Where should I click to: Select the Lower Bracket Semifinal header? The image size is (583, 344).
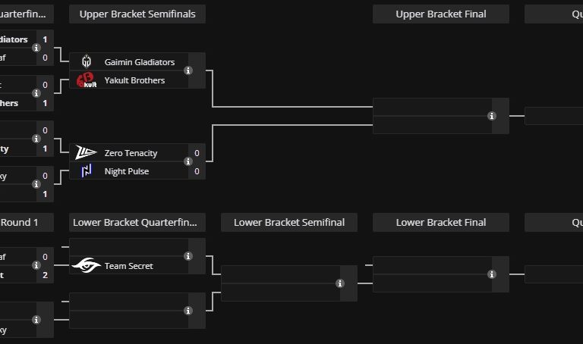288,222
